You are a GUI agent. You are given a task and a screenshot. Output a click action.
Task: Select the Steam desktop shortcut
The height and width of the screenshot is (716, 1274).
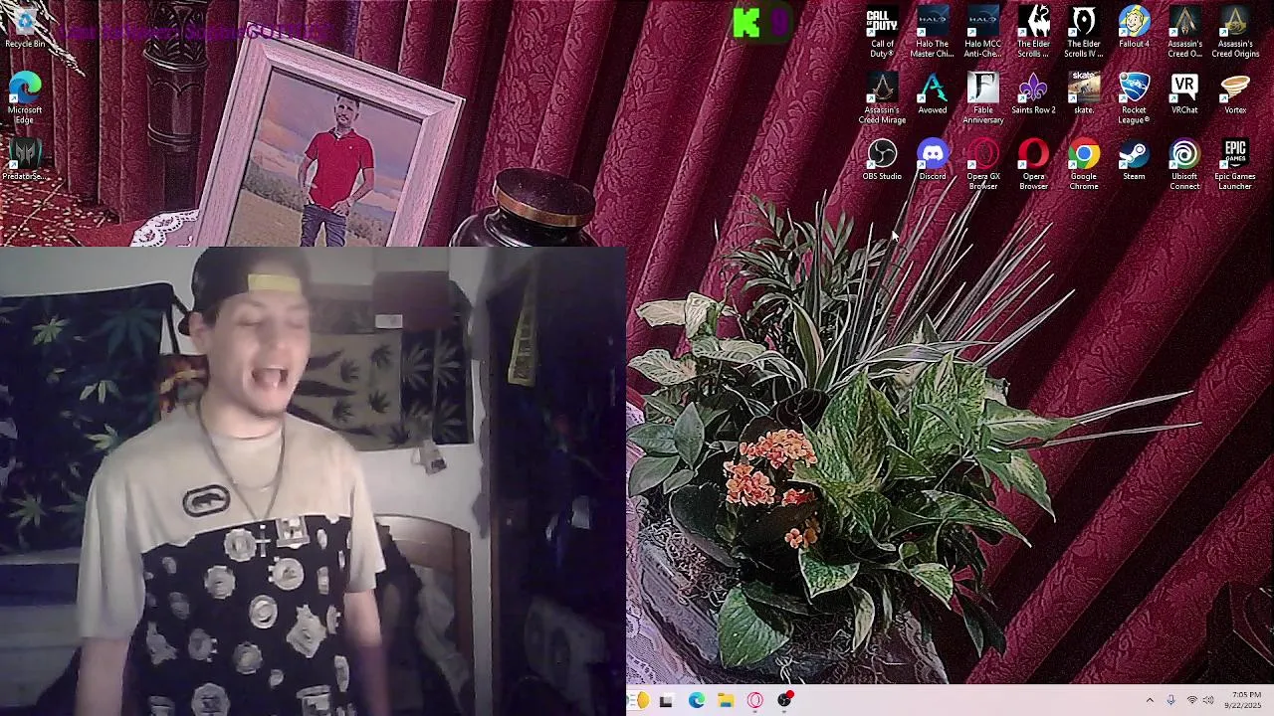click(1134, 160)
